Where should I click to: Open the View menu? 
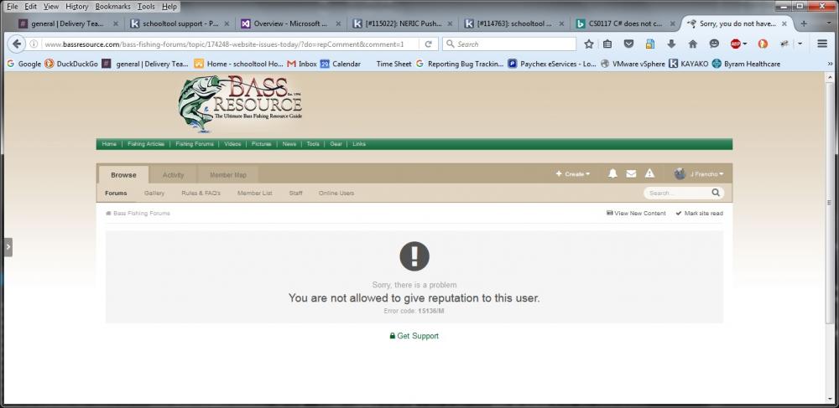[51, 7]
